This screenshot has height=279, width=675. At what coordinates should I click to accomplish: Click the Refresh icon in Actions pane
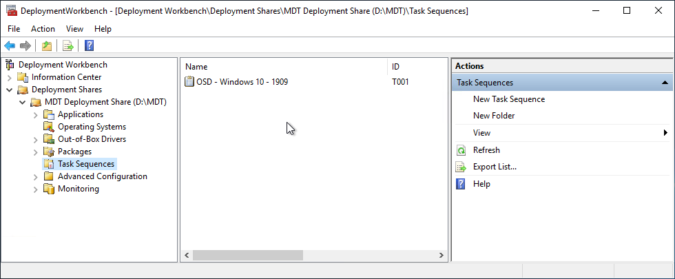[x=461, y=150]
